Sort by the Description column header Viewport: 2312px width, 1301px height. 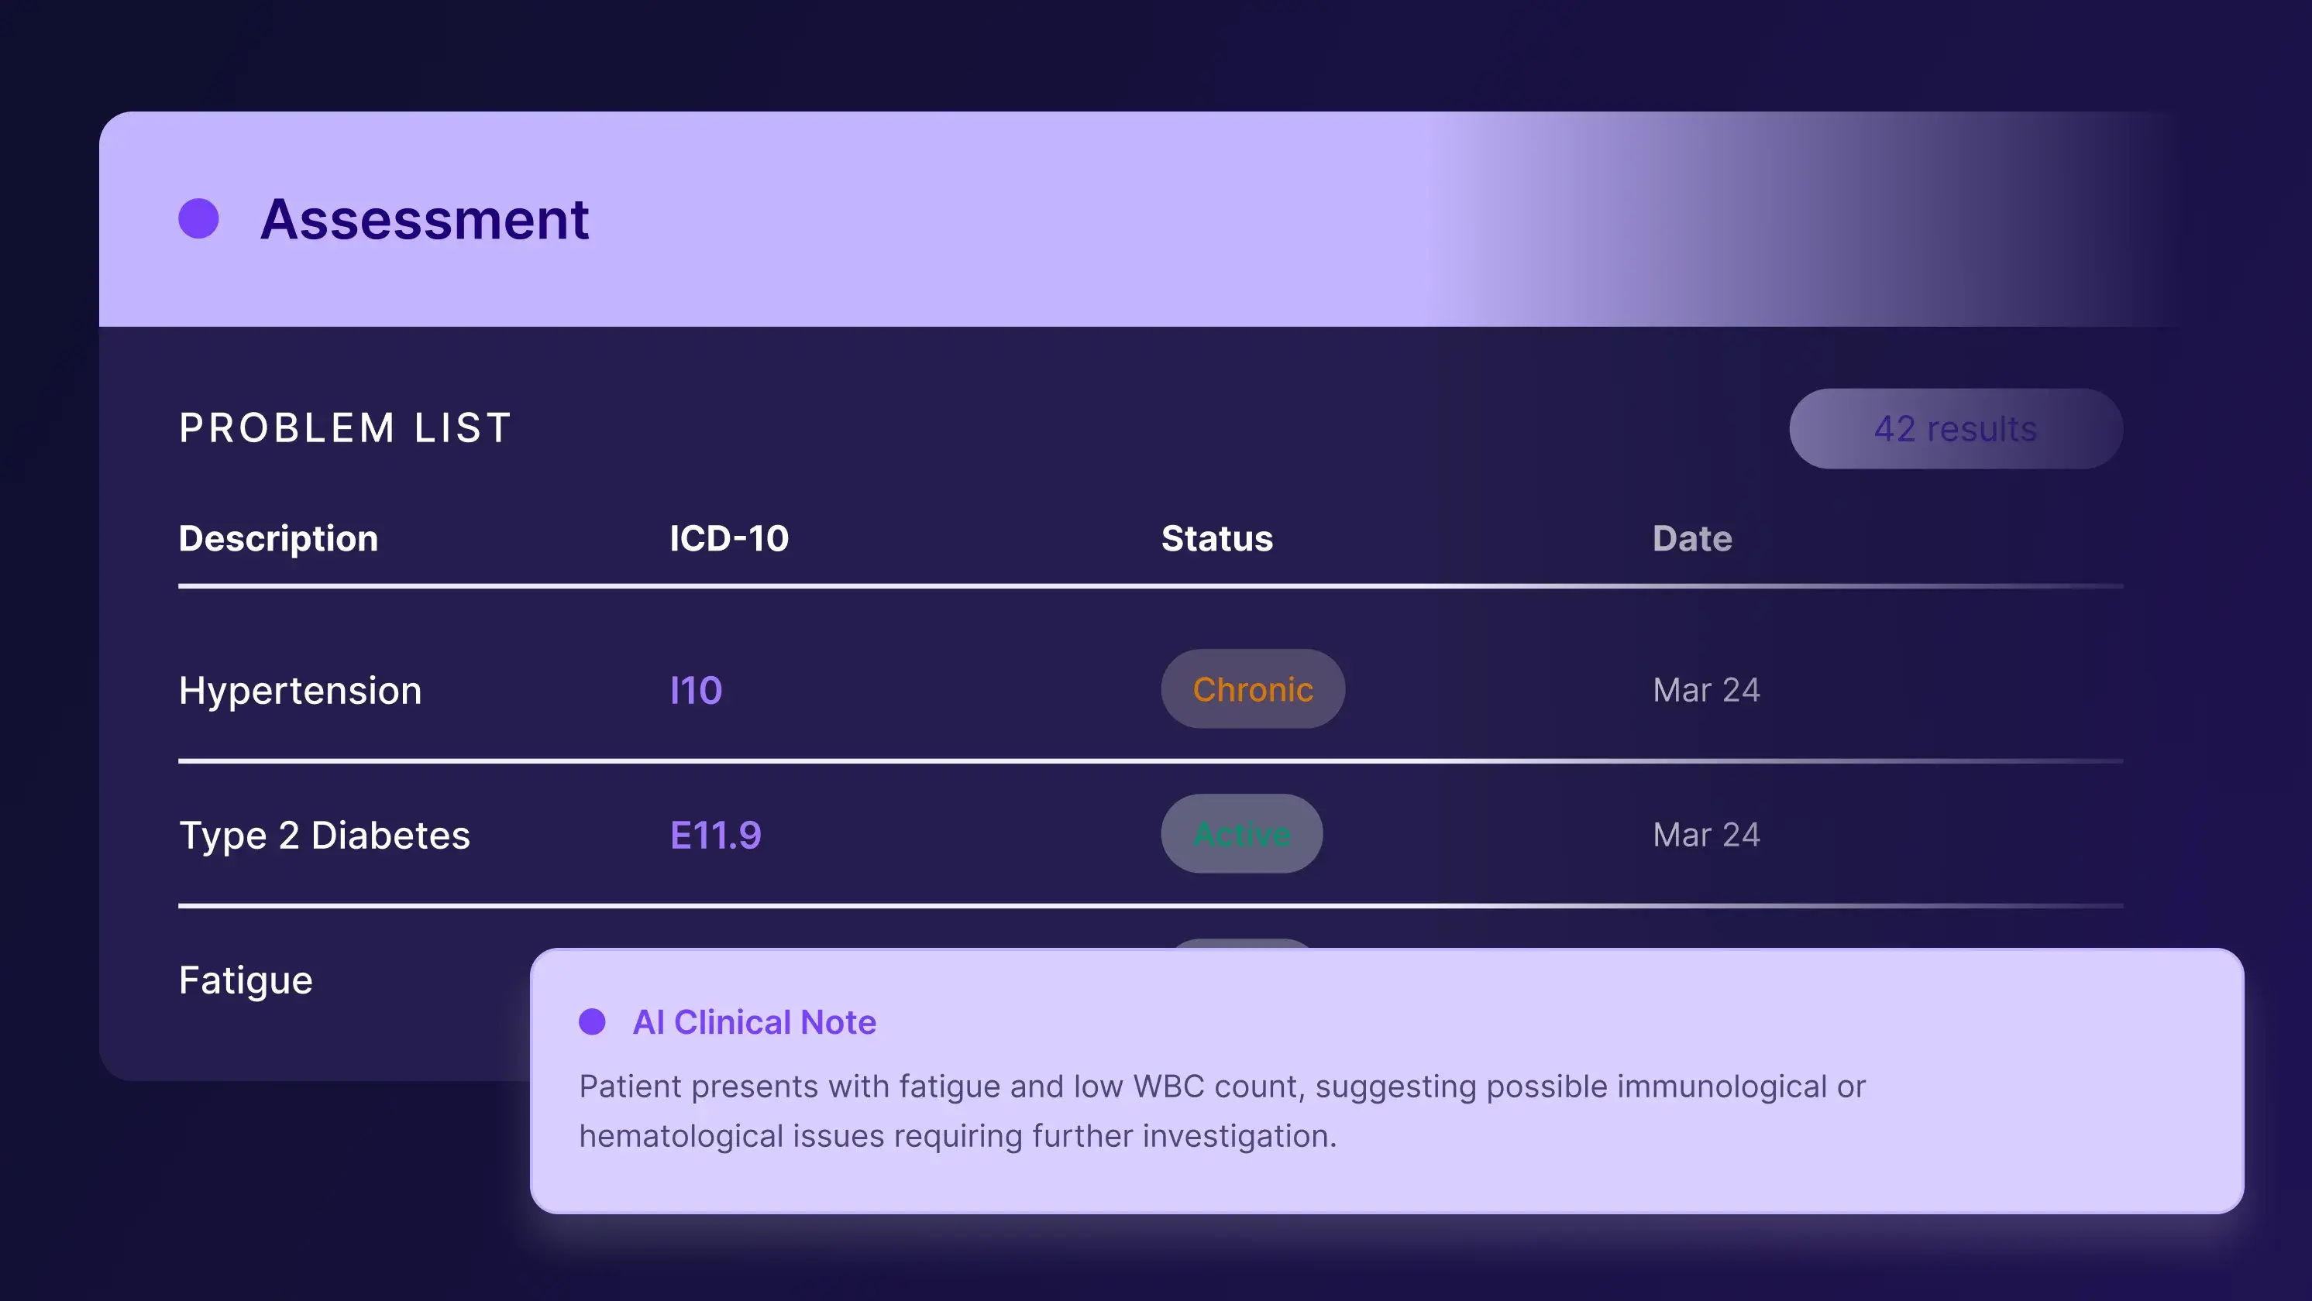(x=278, y=538)
